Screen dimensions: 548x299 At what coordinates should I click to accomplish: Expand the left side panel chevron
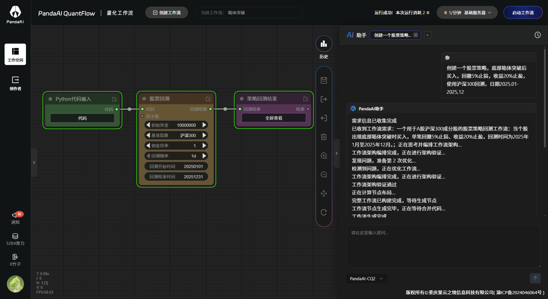[x=34, y=162]
